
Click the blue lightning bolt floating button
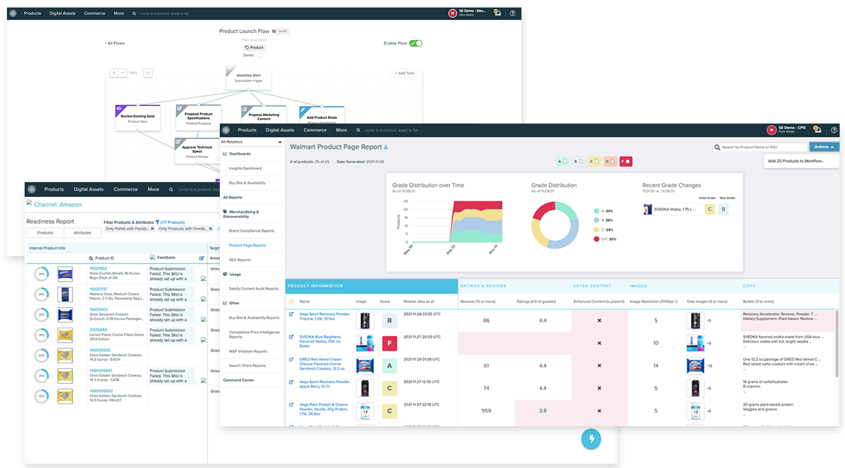click(591, 439)
